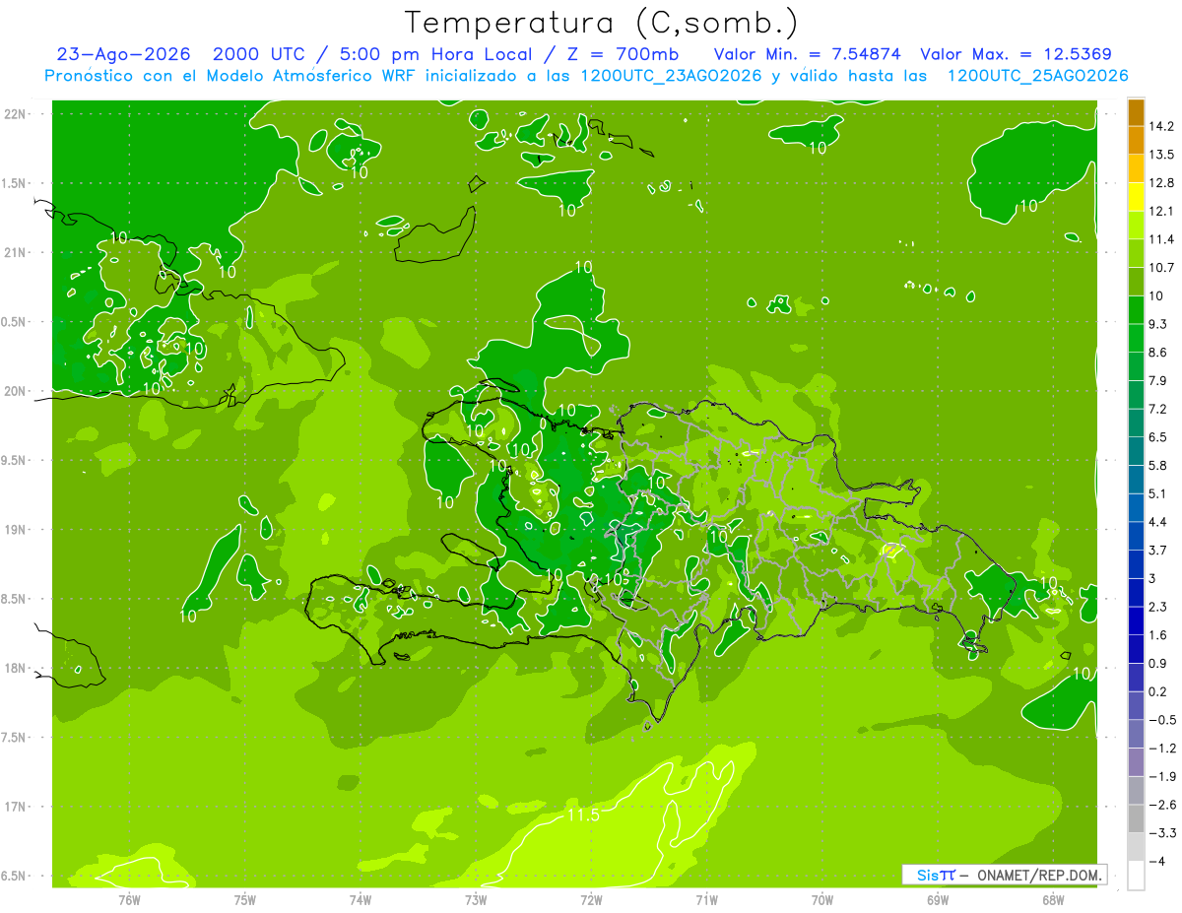
Task: Click the "73W" longitude axis label
Action: [476, 900]
